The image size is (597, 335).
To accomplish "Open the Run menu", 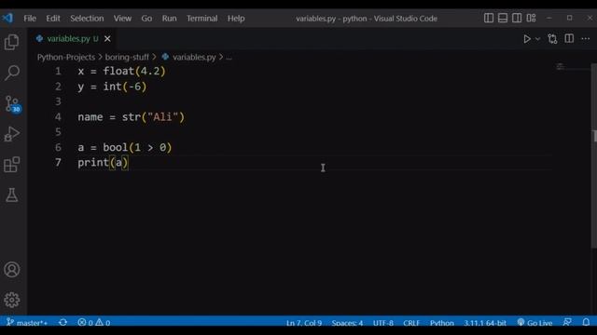I will 169,19.
